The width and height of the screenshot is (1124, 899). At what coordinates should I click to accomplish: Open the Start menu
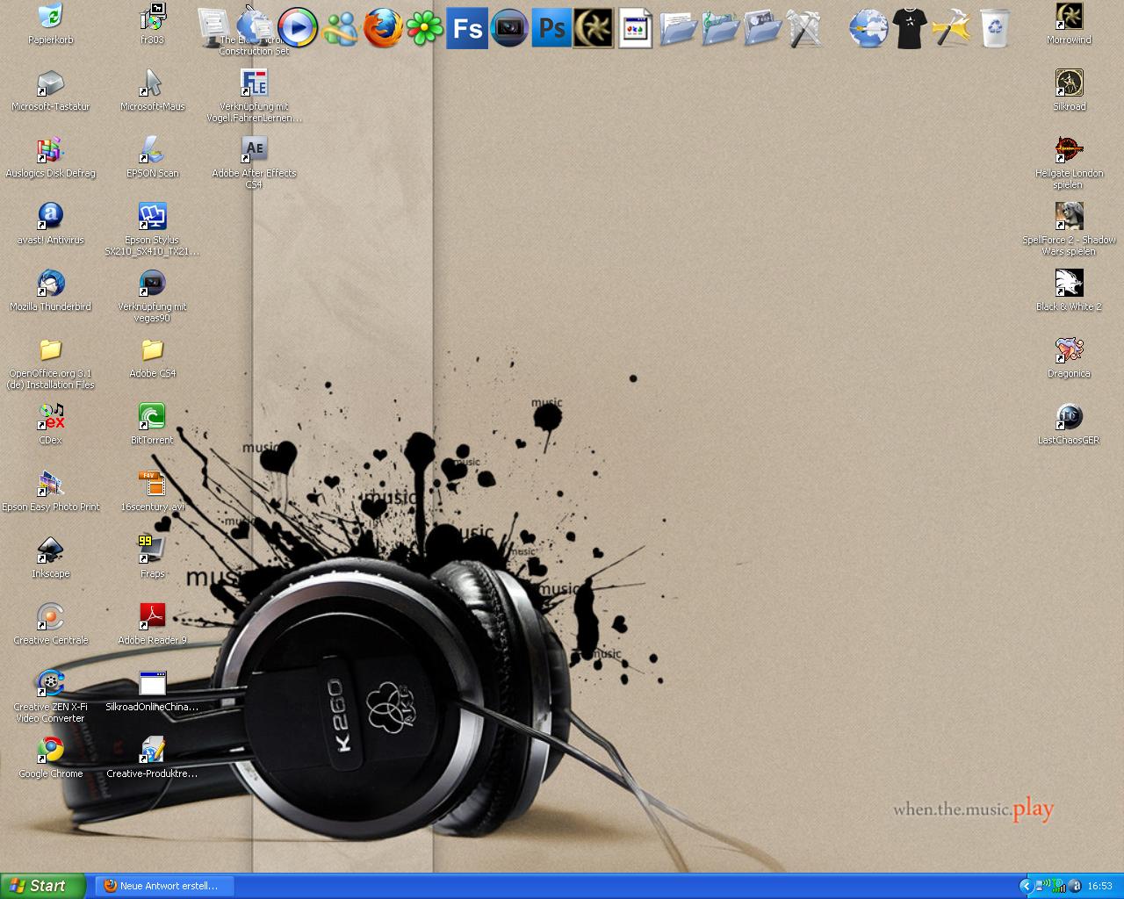[x=43, y=886]
